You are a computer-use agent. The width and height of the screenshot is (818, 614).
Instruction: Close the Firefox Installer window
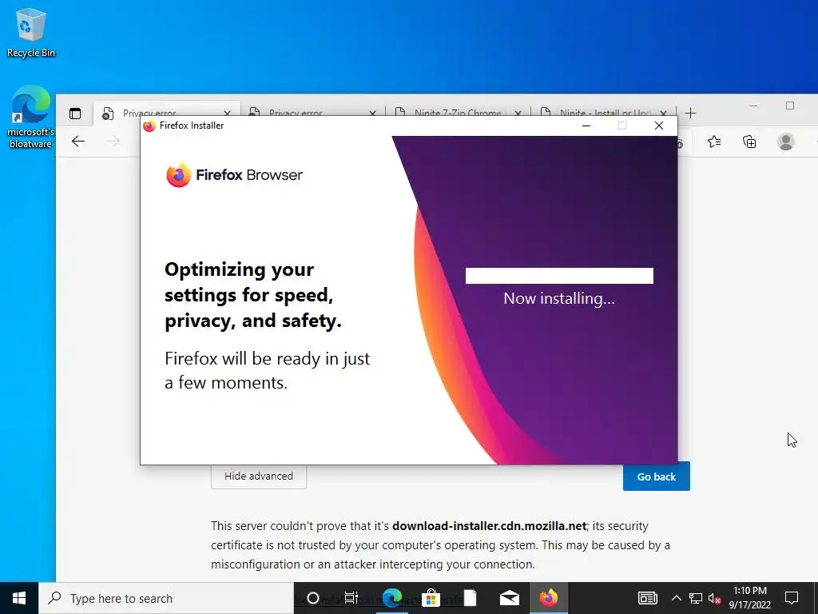pyautogui.click(x=659, y=126)
